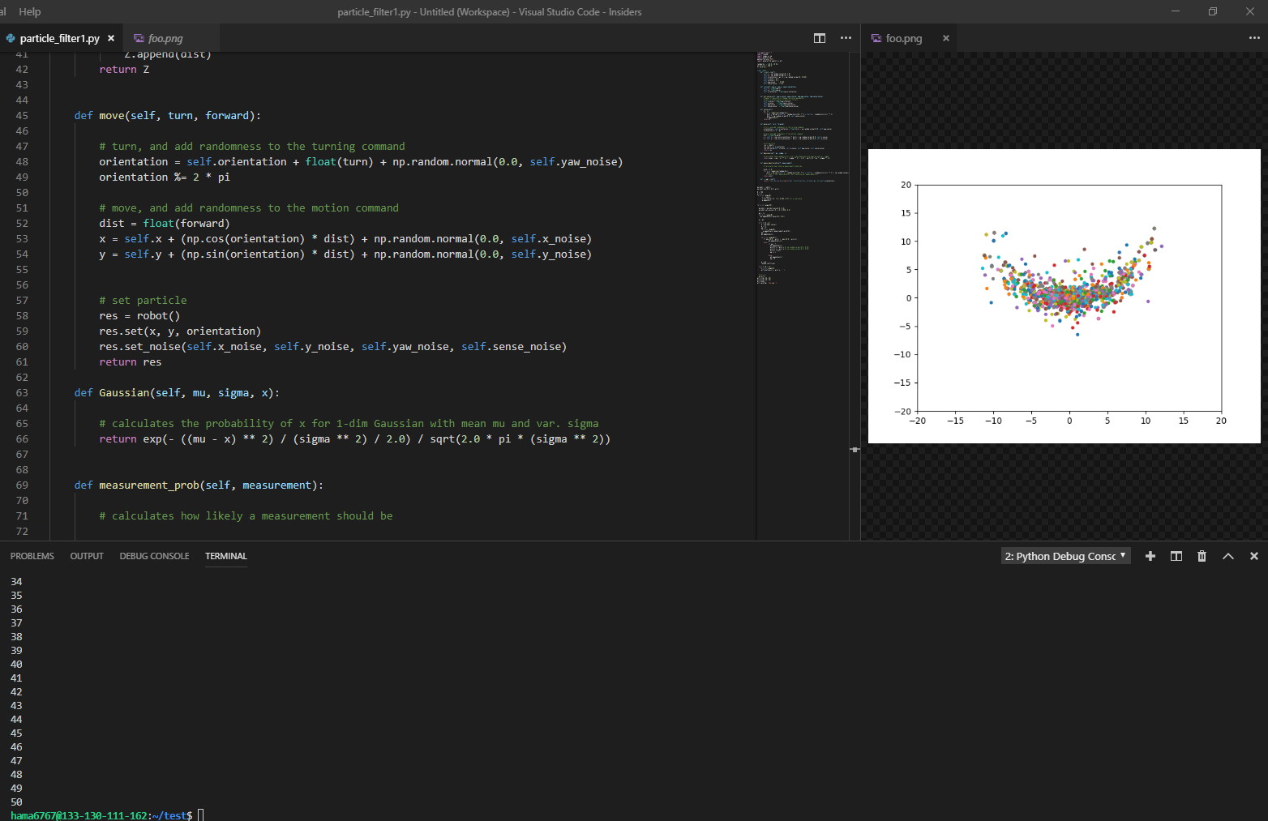Viewport: 1268px width, 821px height.
Task: Click the scatter plot image preview
Action: tap(1064, 297)
